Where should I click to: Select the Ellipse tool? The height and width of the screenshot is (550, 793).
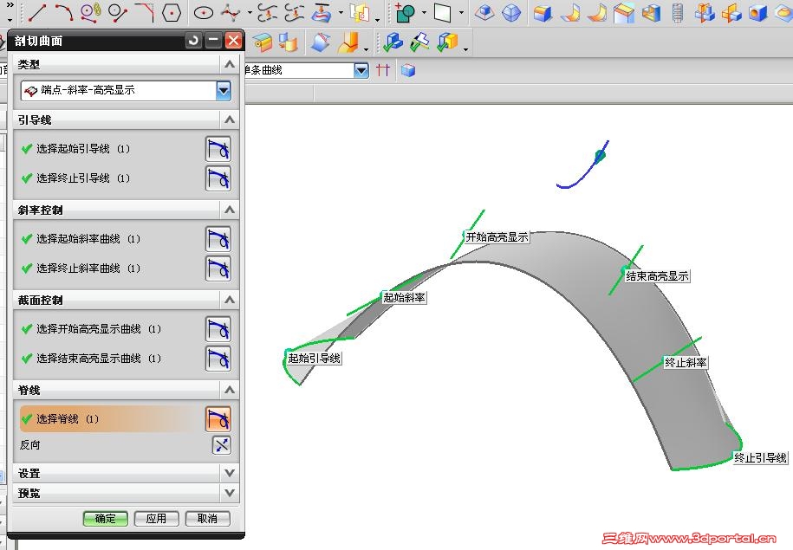[x=204, y=13]
